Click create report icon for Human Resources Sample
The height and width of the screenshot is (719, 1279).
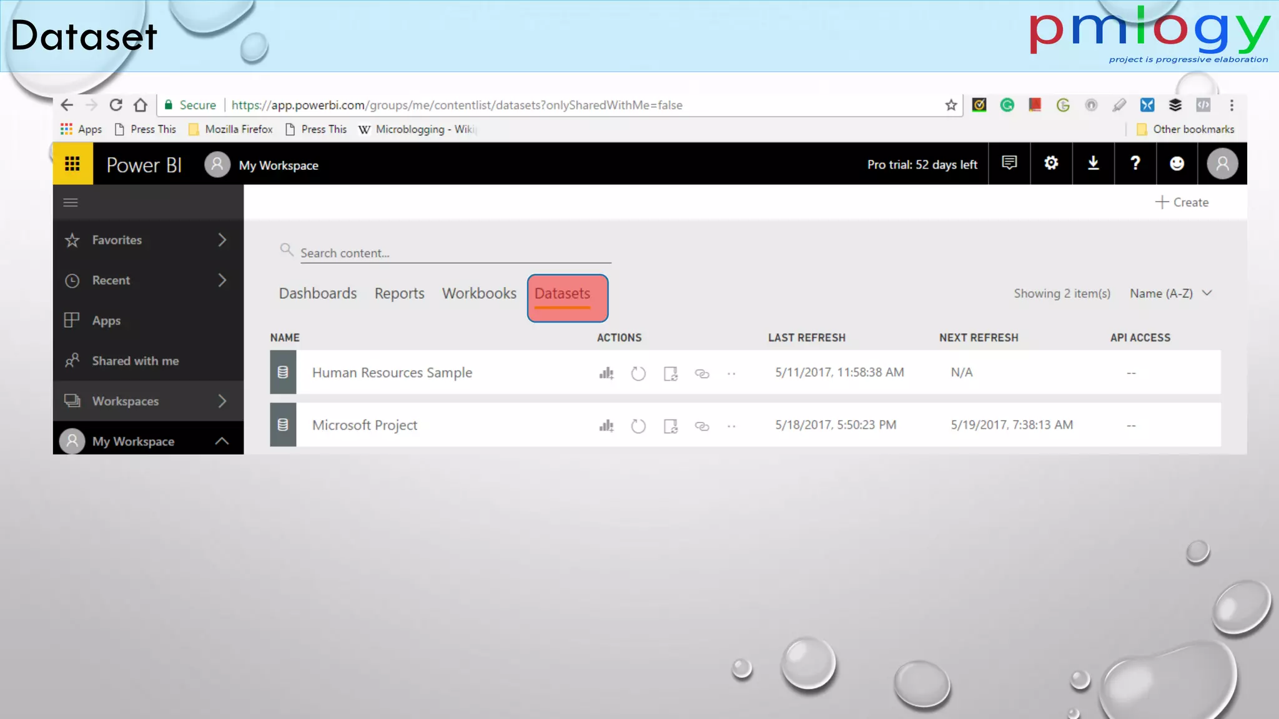[x=606, y=373]
